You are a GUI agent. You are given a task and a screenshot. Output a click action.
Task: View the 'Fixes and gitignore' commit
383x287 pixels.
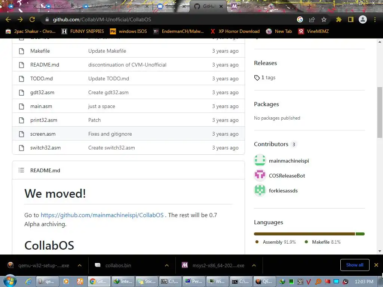tap(110, 134)
